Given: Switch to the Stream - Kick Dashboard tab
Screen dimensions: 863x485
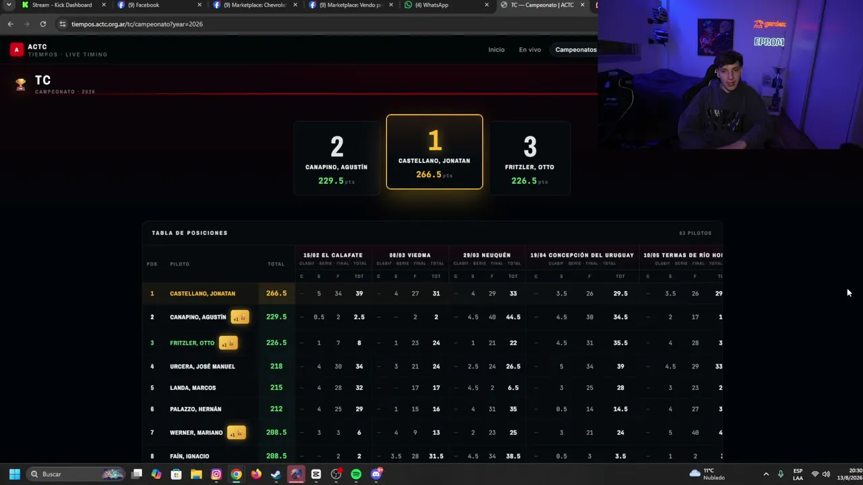Looking at the screenshot, I should (x=62, y=5).
